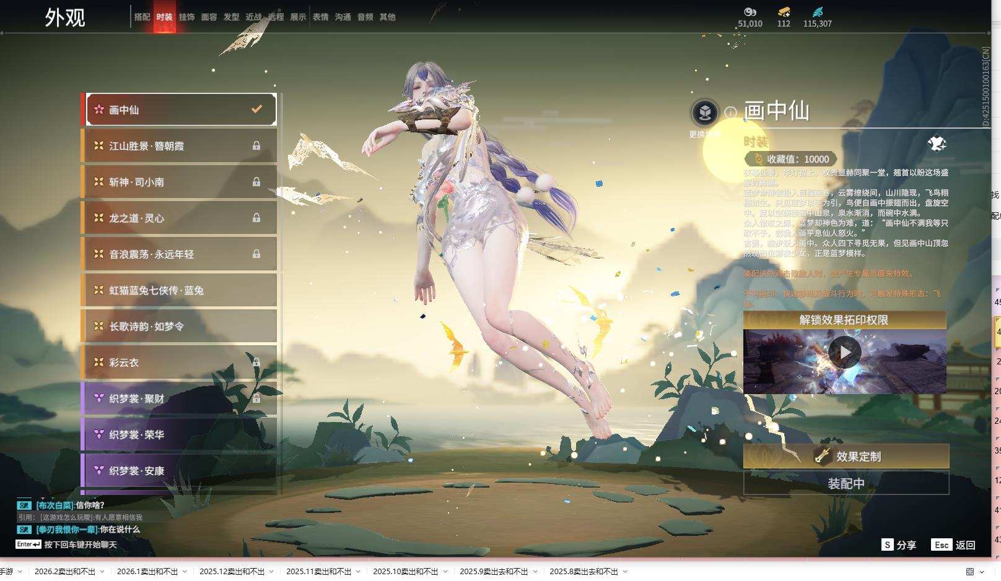Image resolution: width=1001 pixels, height=581 pixels.
Task: Select the 虹猫蓝兔七侠传·蓝兔 outfit
Action: pos(180,290)
